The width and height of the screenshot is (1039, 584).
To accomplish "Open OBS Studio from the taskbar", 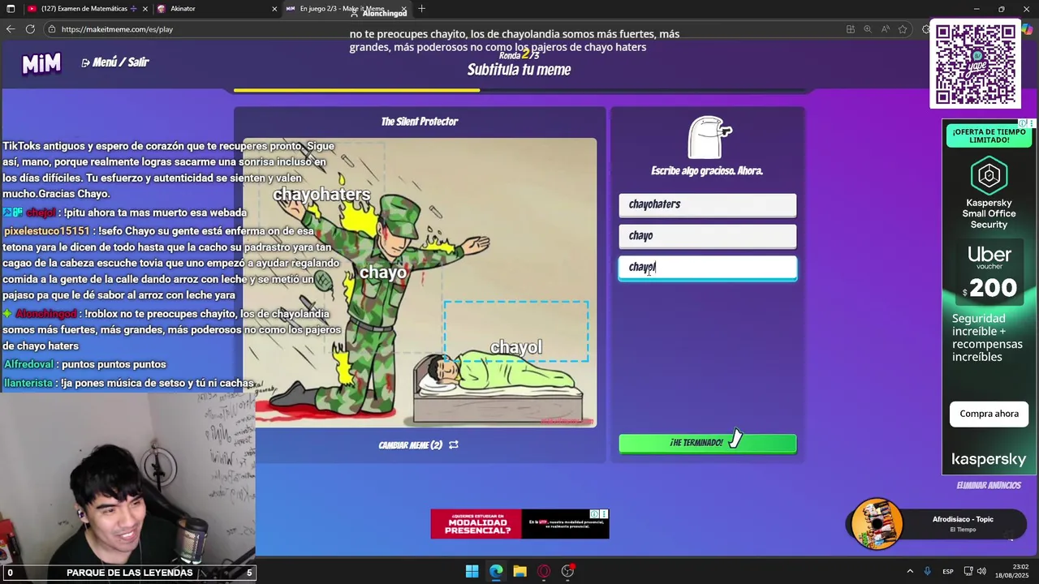I will click(x=567, y=572).
